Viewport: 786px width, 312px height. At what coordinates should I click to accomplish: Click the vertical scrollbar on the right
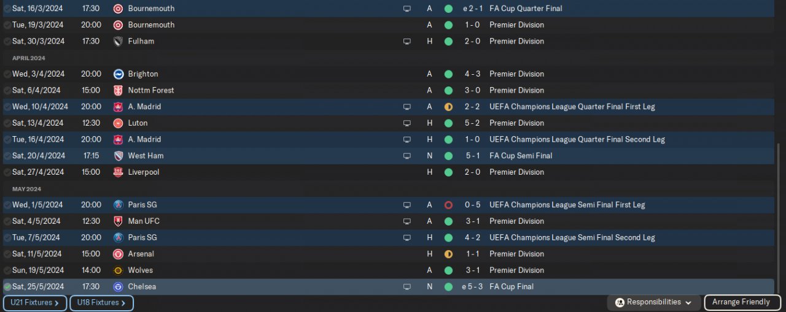pos(779,218)
